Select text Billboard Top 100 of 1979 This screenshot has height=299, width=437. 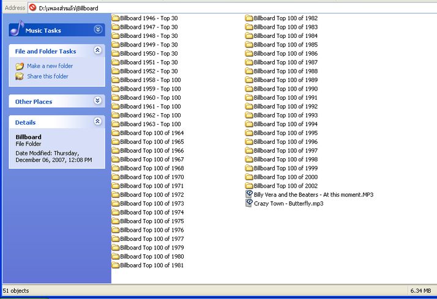pos(152,248)
